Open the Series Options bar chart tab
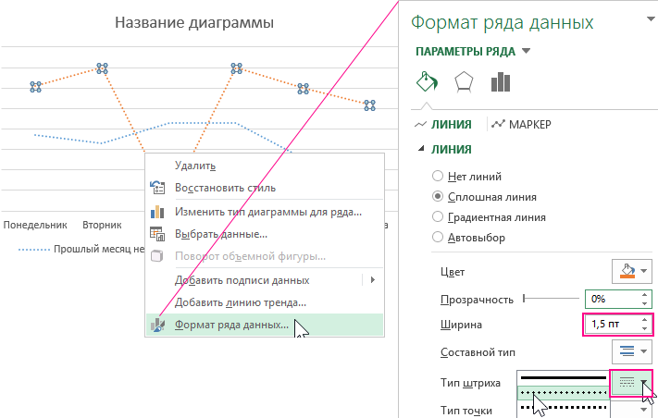 502,82
